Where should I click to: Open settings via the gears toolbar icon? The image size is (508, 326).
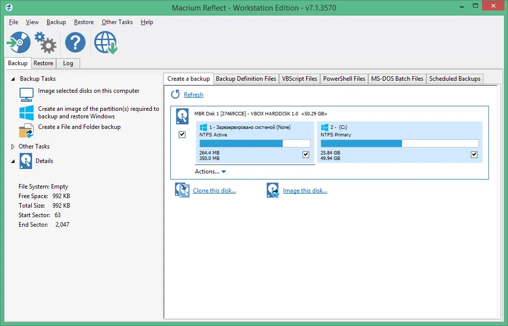pos(46,43)
